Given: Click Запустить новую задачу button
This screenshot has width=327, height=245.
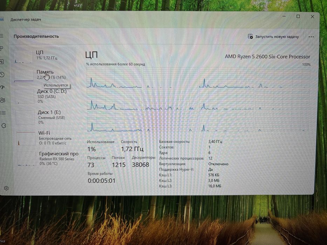Looking at the screenshot, I should [x=273, y=37].
